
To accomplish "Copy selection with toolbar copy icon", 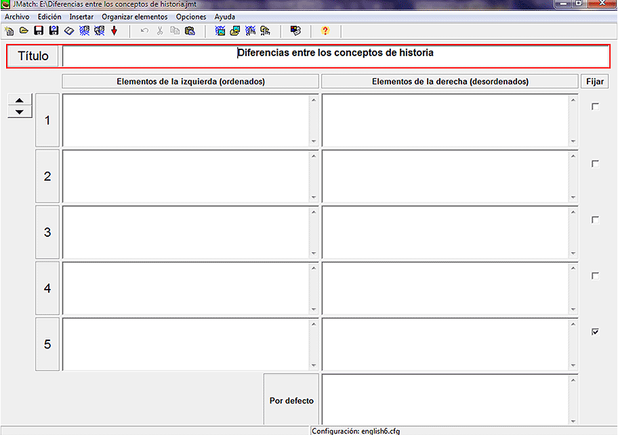I will click(175, 30).
